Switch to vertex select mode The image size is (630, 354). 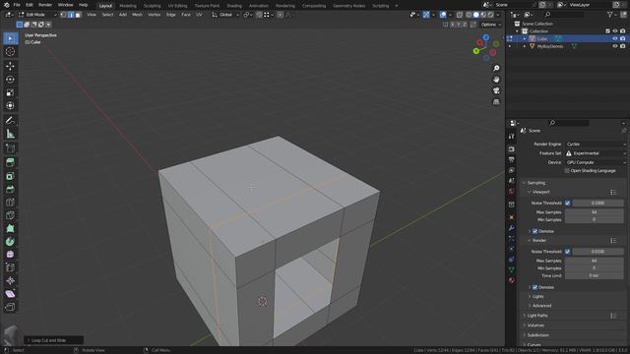[63, 15]
